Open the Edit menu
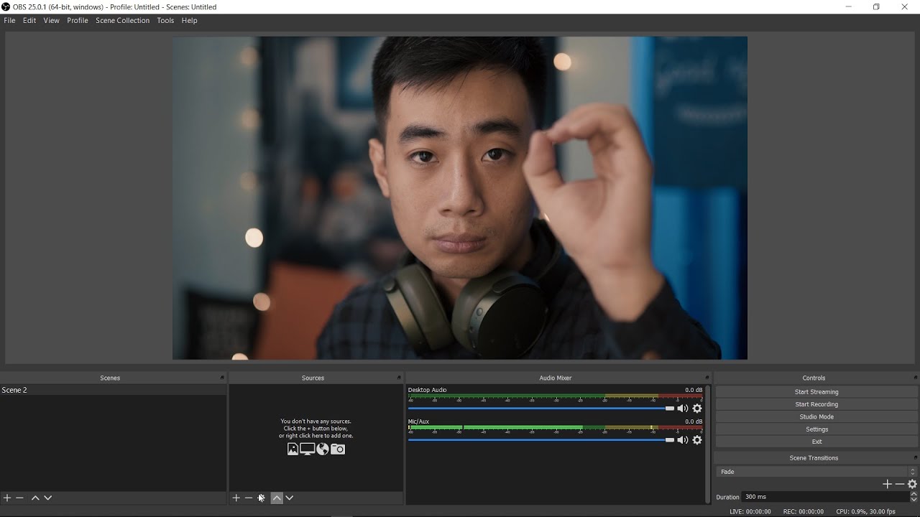 coord(29,20)
